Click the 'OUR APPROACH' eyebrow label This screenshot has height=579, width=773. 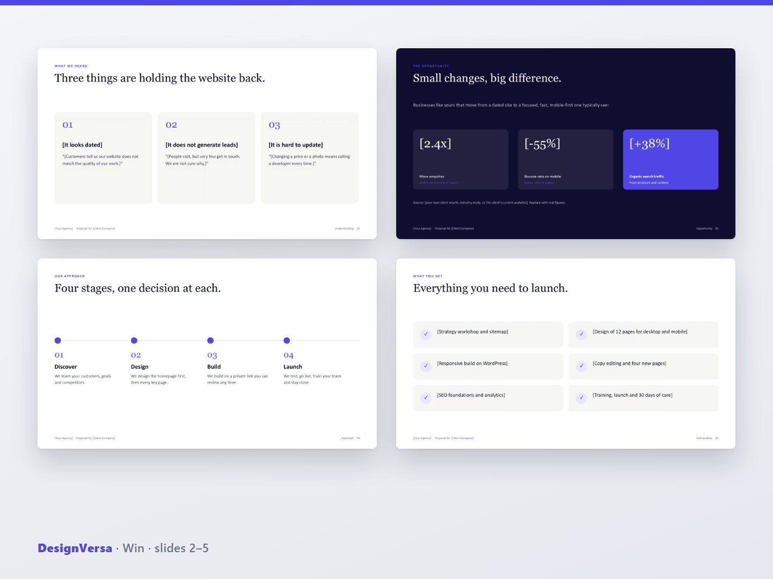[70, 276]
